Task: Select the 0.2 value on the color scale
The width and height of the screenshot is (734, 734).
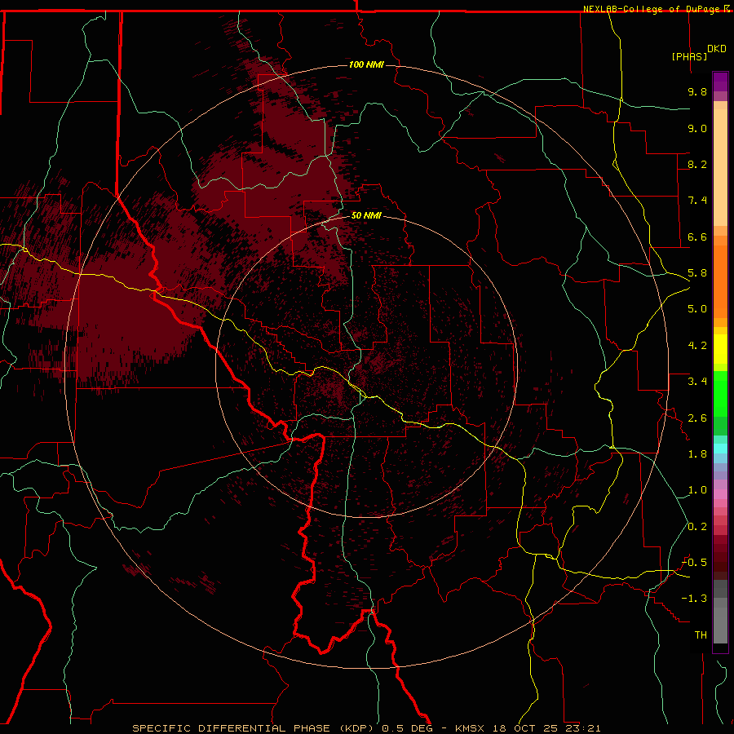Action: [697, 527]
